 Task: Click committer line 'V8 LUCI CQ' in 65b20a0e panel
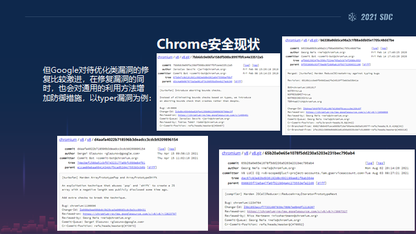pos(302,174)
